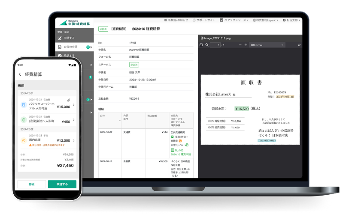The width and height of the screenshot is (352, 214).
Task: Tap the paperclip attachment icon on hotel expense
Action: click(69, 100)
